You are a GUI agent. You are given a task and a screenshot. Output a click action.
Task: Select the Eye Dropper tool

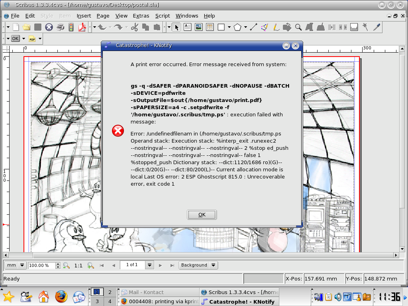[376, 27]
